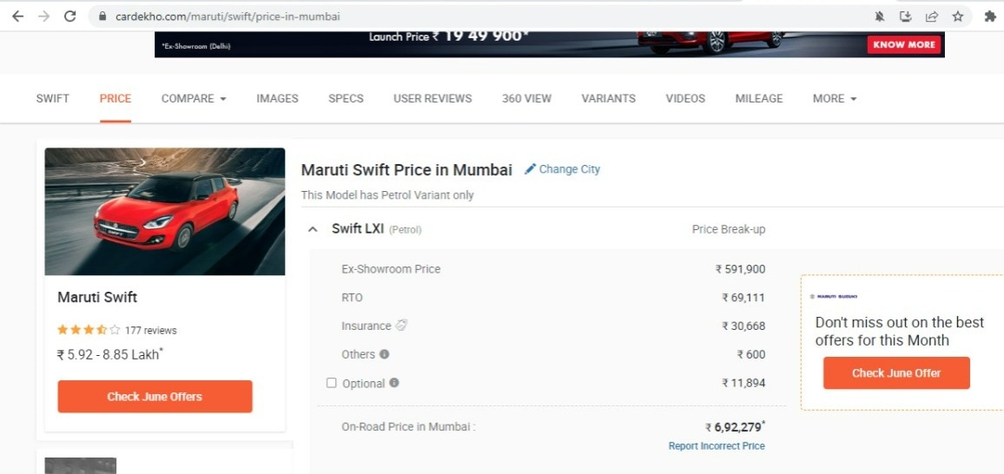Click the info icon beside Others
This screenshot has width=1004, height=474.
[384, 354]
